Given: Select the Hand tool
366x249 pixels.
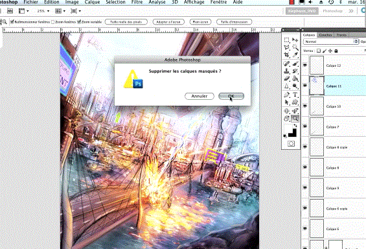Looking at the screenshot, I should point(286,119).
